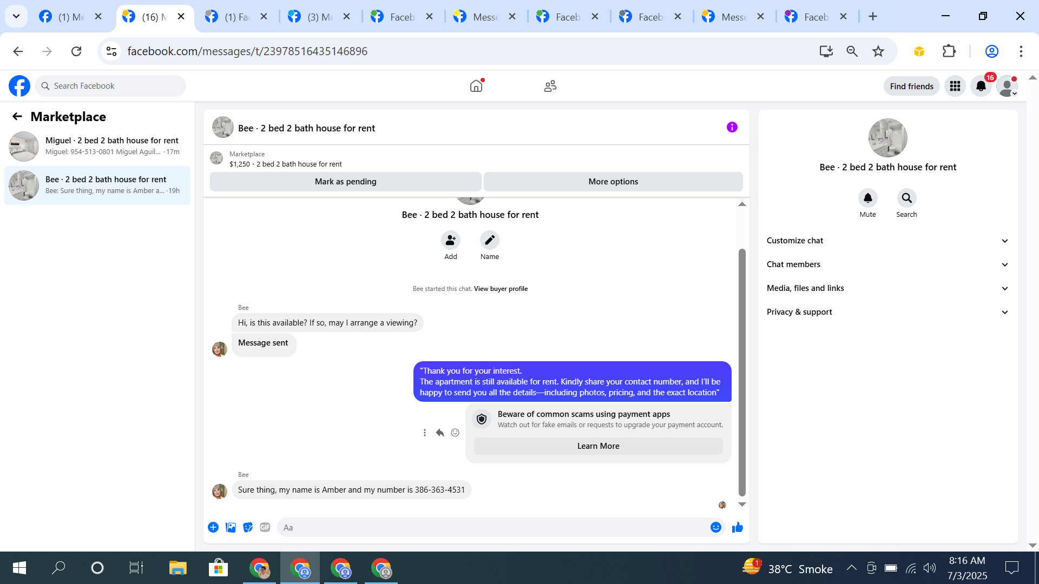Open the emoji picker in message box

(715, 528)
